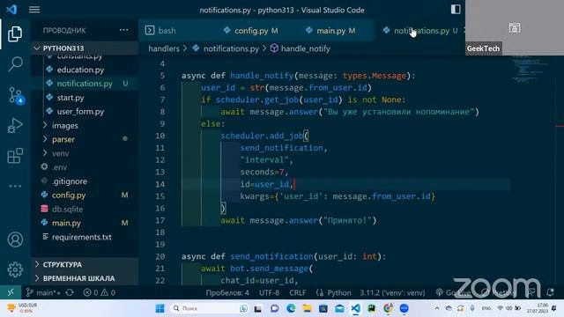
Task: Switch to the main.py editor tab
Action: pyautogui.click(x=331, y=31)
